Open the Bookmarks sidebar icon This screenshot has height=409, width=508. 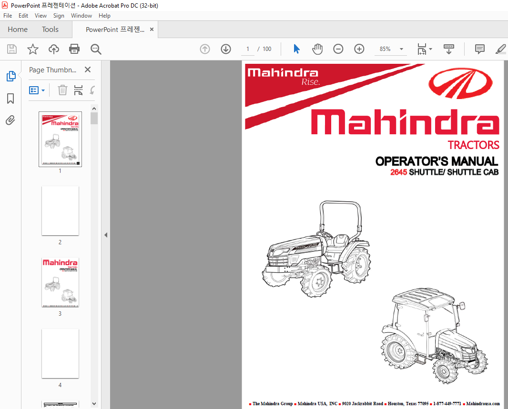tap(10, 99)
